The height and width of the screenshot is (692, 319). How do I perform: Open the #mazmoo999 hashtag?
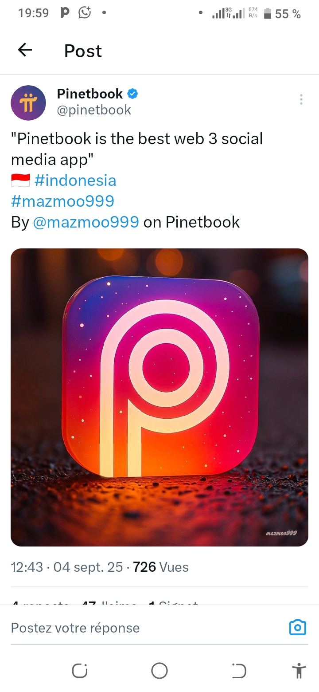coord(62,201)
